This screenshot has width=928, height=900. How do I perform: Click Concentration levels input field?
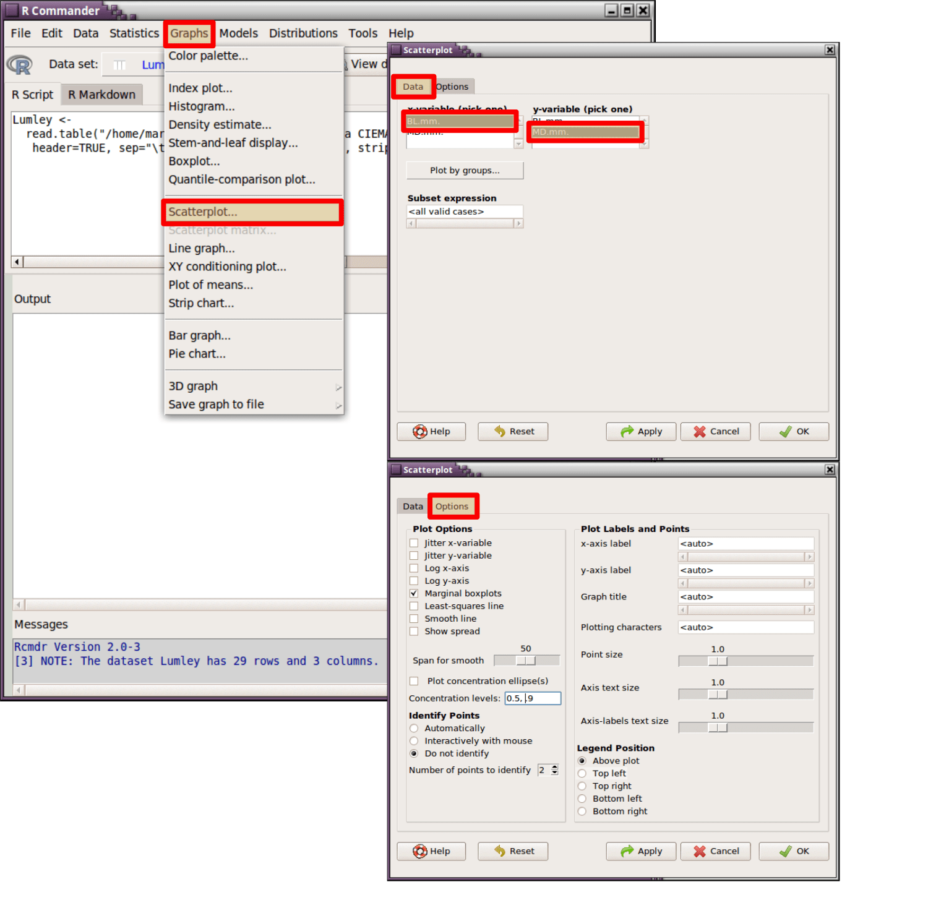(x=533, y=698)
